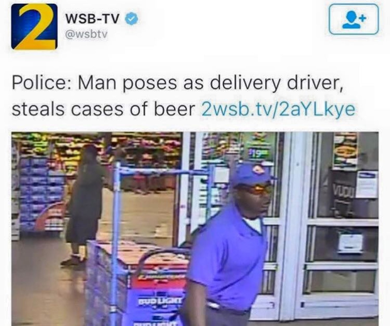Click the man's blue cap in photo

(252, 175)
